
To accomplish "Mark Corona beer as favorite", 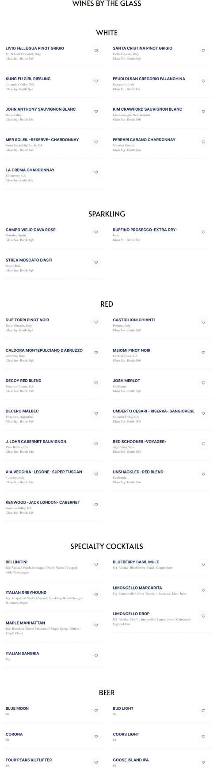I will point(96,737).
